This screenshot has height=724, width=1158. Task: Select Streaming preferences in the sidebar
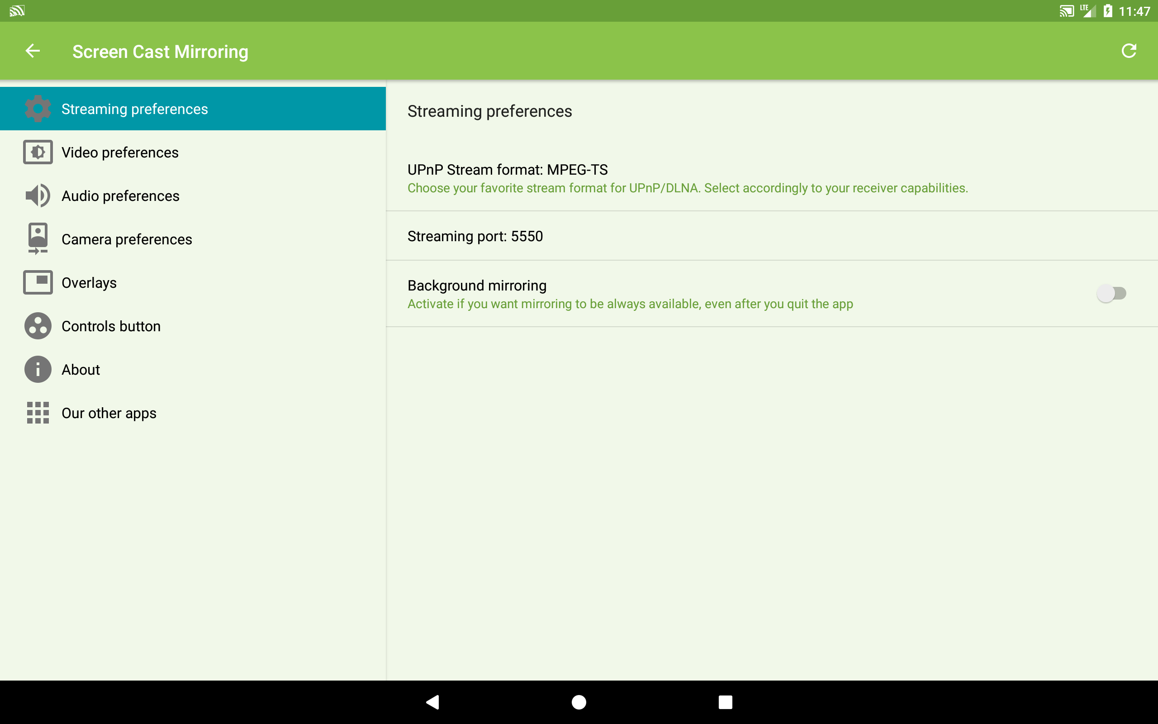pos(193,109)
